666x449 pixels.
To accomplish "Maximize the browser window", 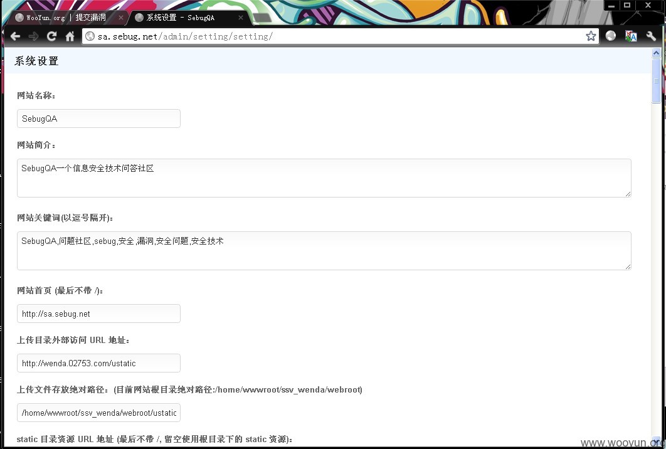I will (x=627, y=5).
